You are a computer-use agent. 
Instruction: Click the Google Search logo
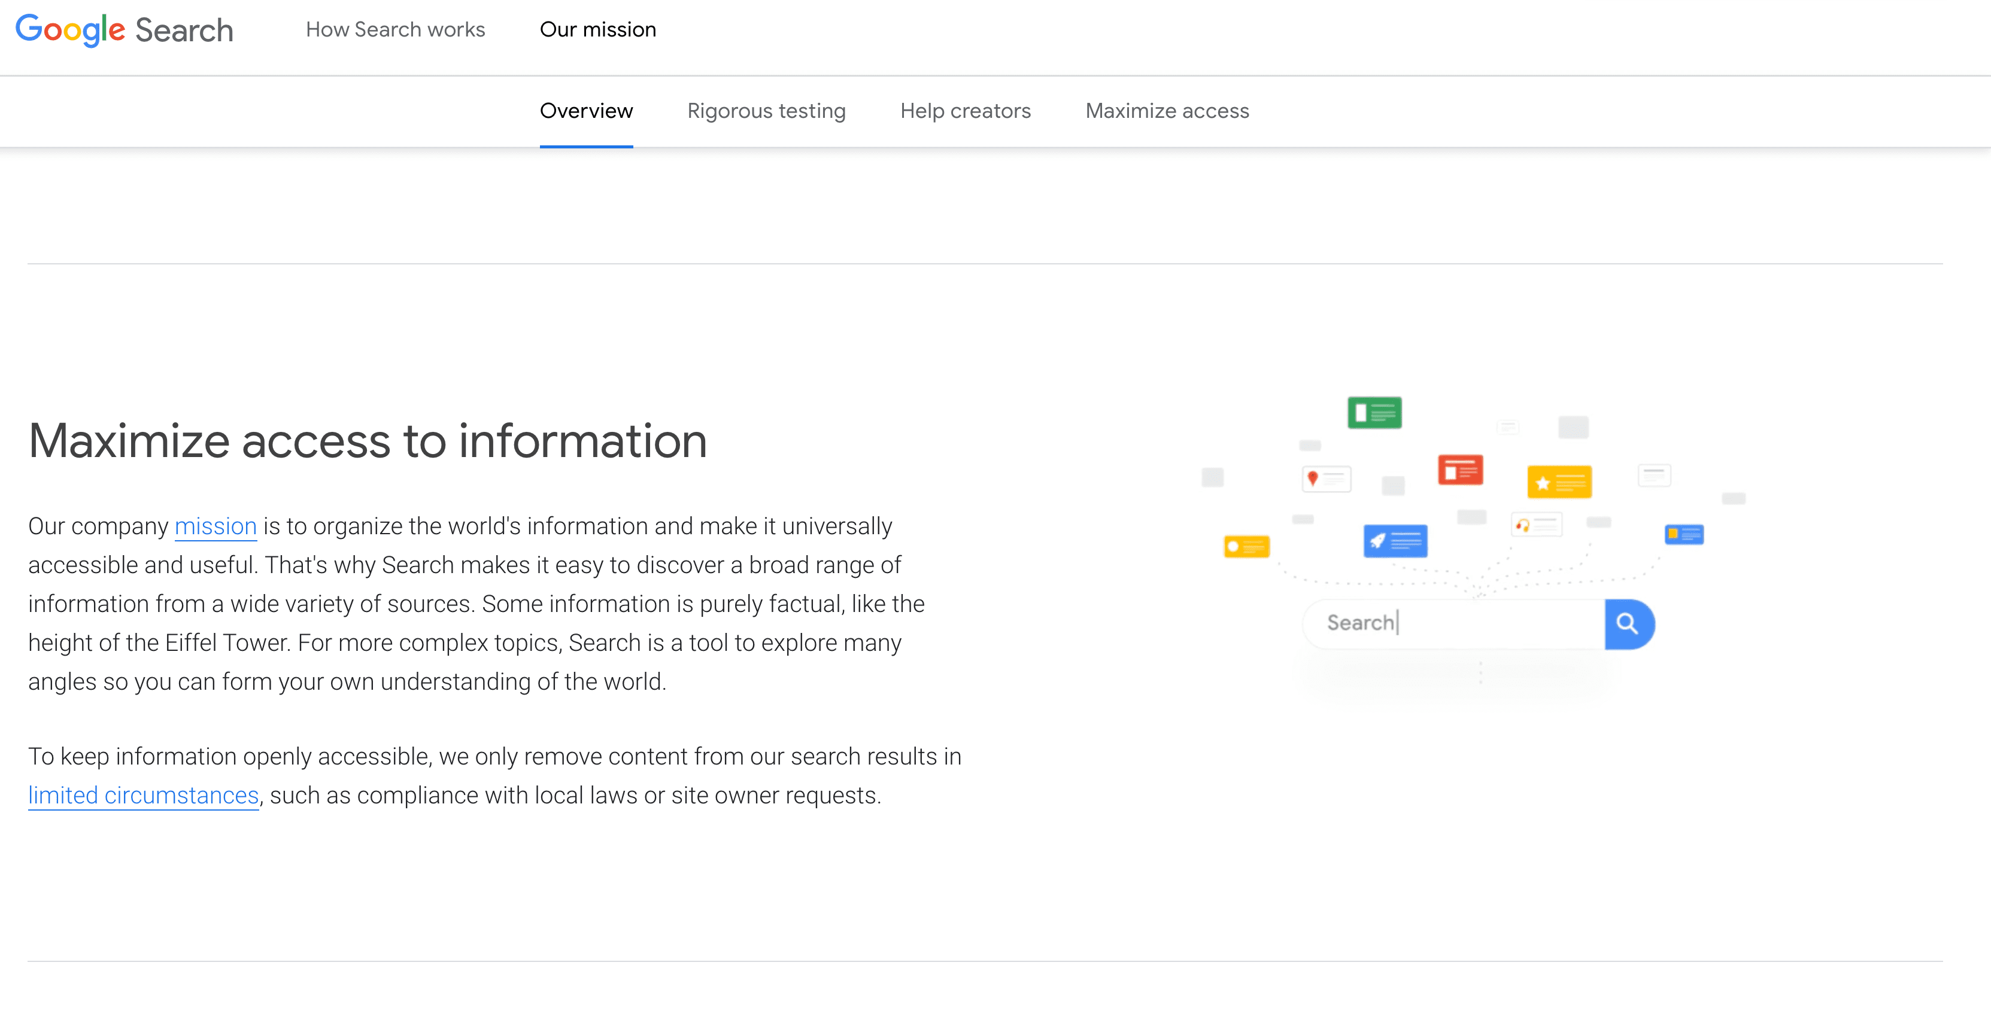pyautogui.click(x=124, y=29)
